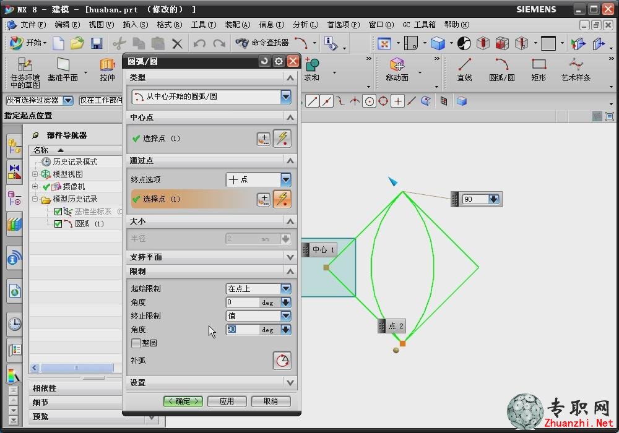Click the Redo arrow icon

coord(219,43)
